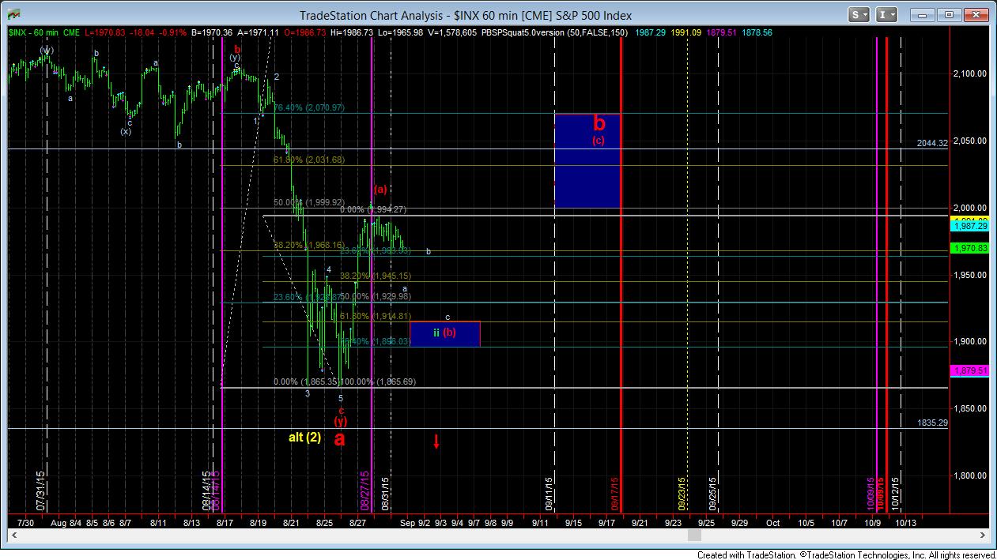
Task: Maximize the Chart Analysis window
Action: [949, 14]
